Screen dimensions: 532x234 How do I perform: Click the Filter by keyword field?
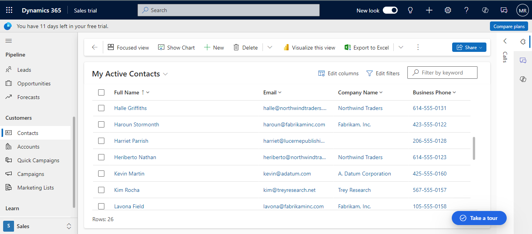point(446,73)
